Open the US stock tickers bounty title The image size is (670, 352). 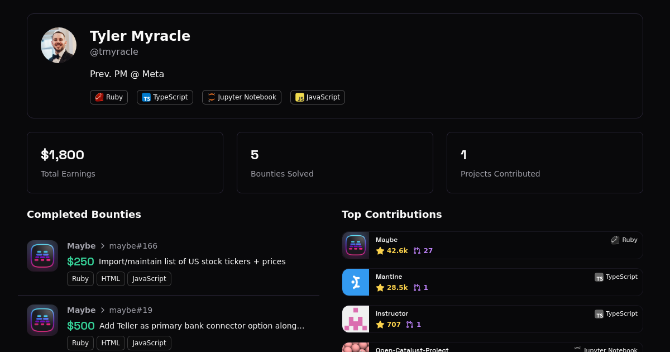coord(192,261)
